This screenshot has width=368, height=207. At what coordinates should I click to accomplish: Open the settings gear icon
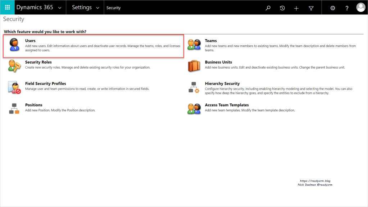333,8
